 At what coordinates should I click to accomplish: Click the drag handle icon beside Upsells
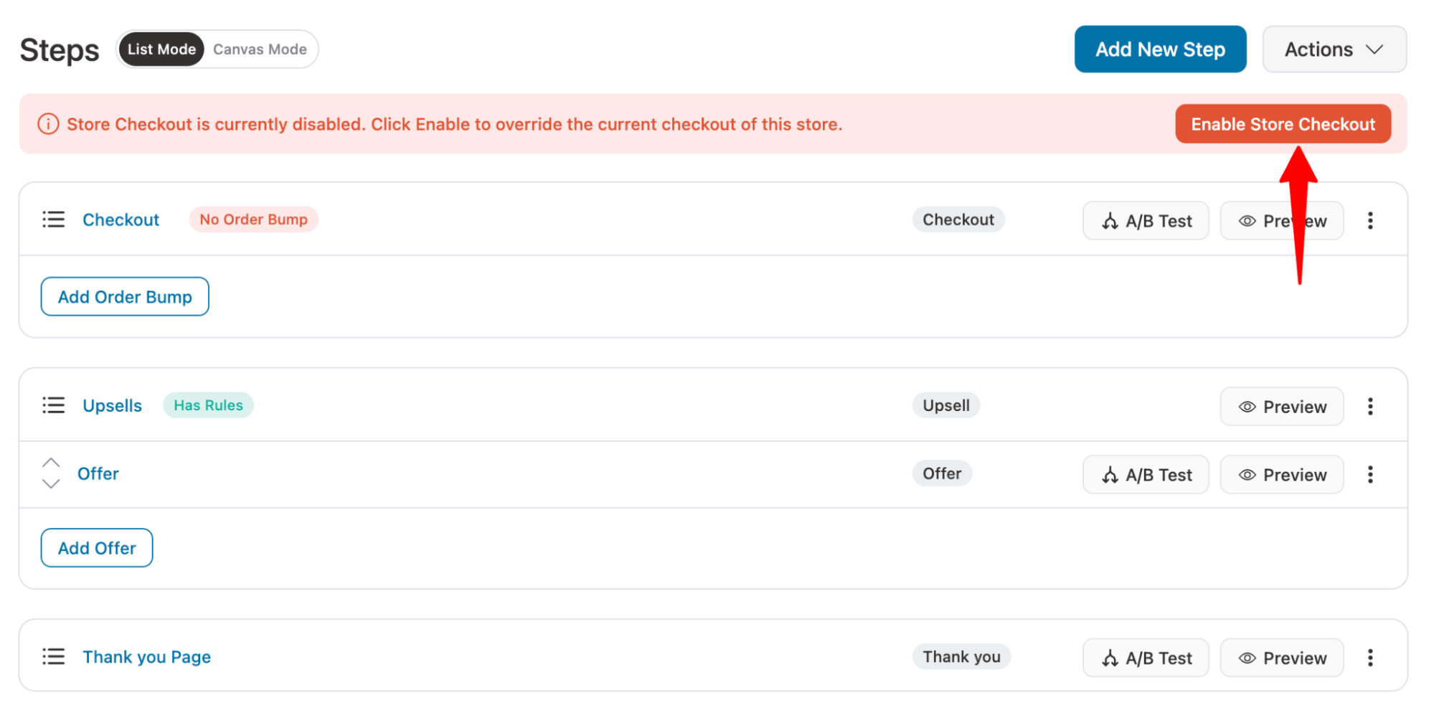click(53, 405)
